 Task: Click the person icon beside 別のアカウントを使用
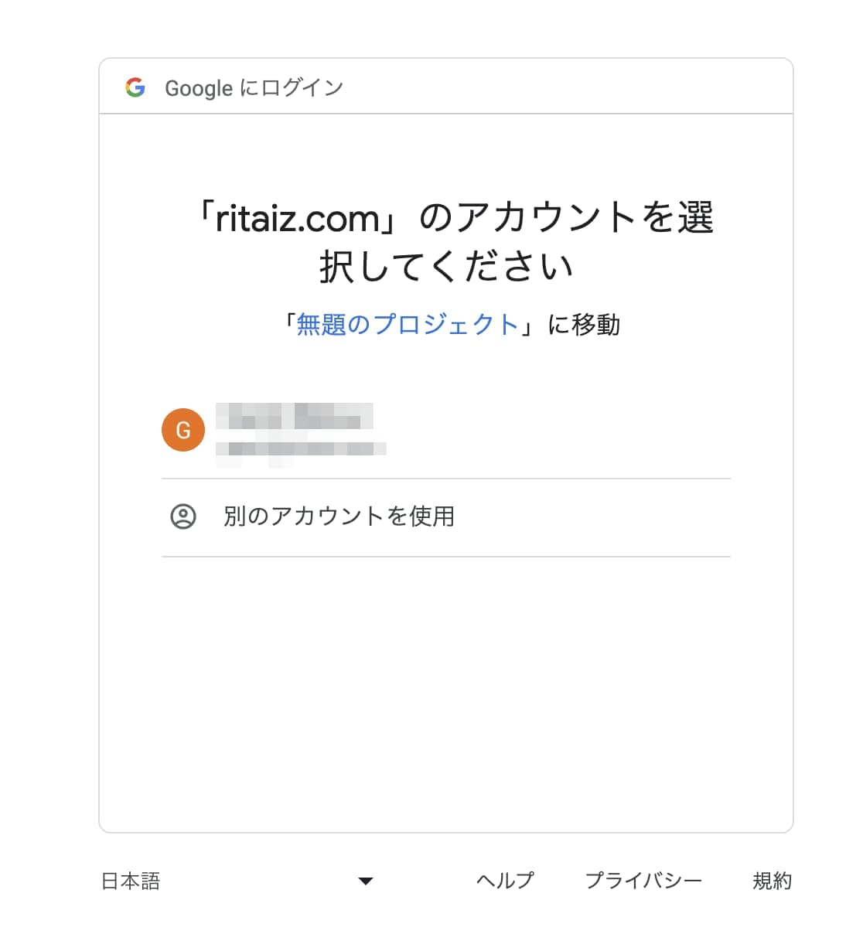183,516
